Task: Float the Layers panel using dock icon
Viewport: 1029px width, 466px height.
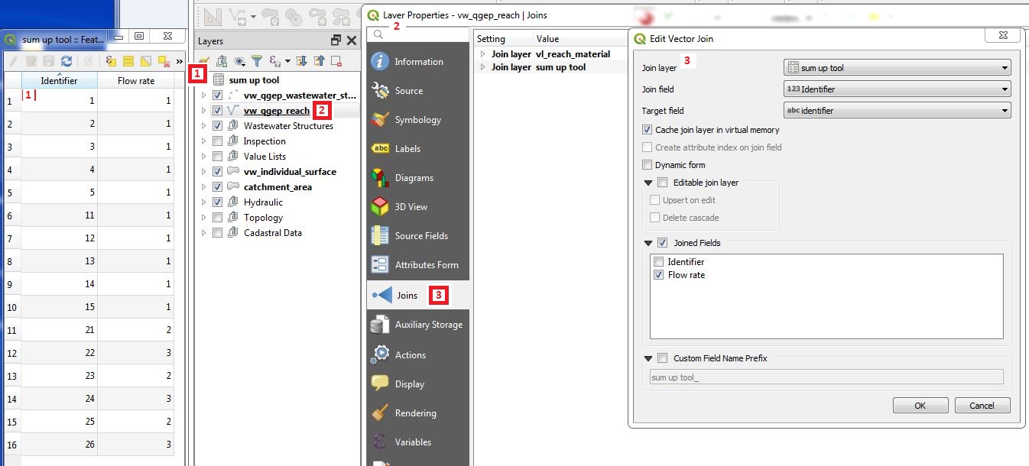Action: 336,40
